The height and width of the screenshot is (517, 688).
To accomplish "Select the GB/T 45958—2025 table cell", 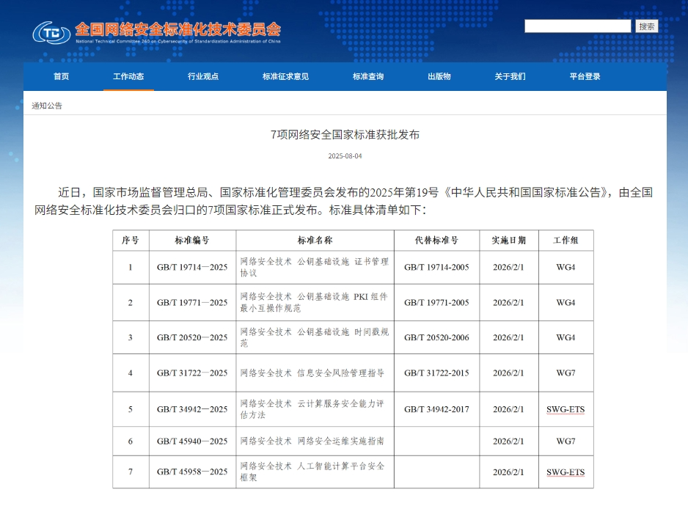I will (192, 472).
